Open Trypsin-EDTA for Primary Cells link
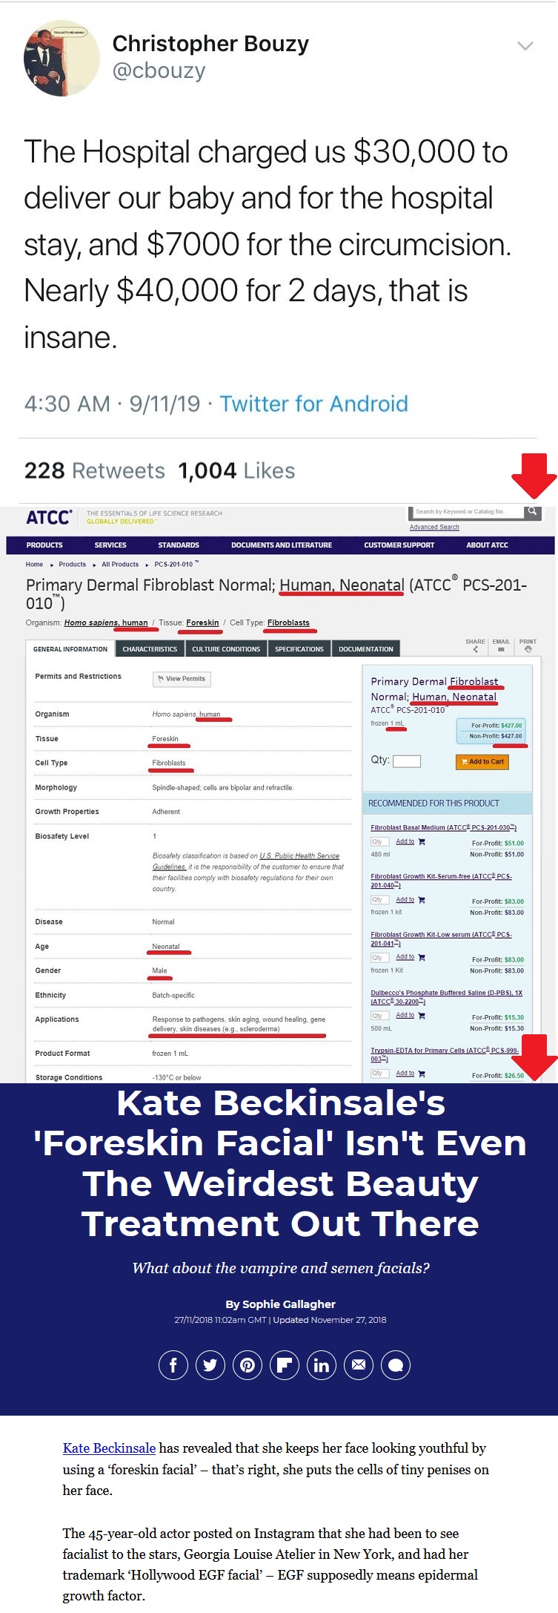 (445, 1054)
